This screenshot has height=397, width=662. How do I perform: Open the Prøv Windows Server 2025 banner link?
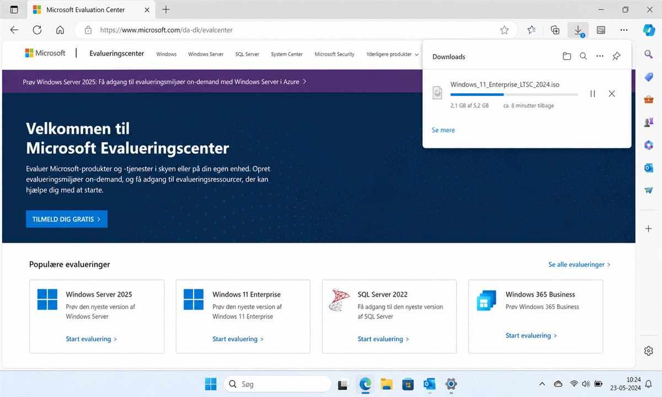pos(164,82)
